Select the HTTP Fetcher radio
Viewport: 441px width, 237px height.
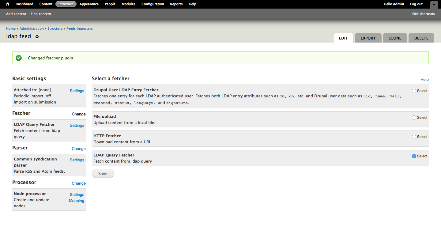coord(414,137)
